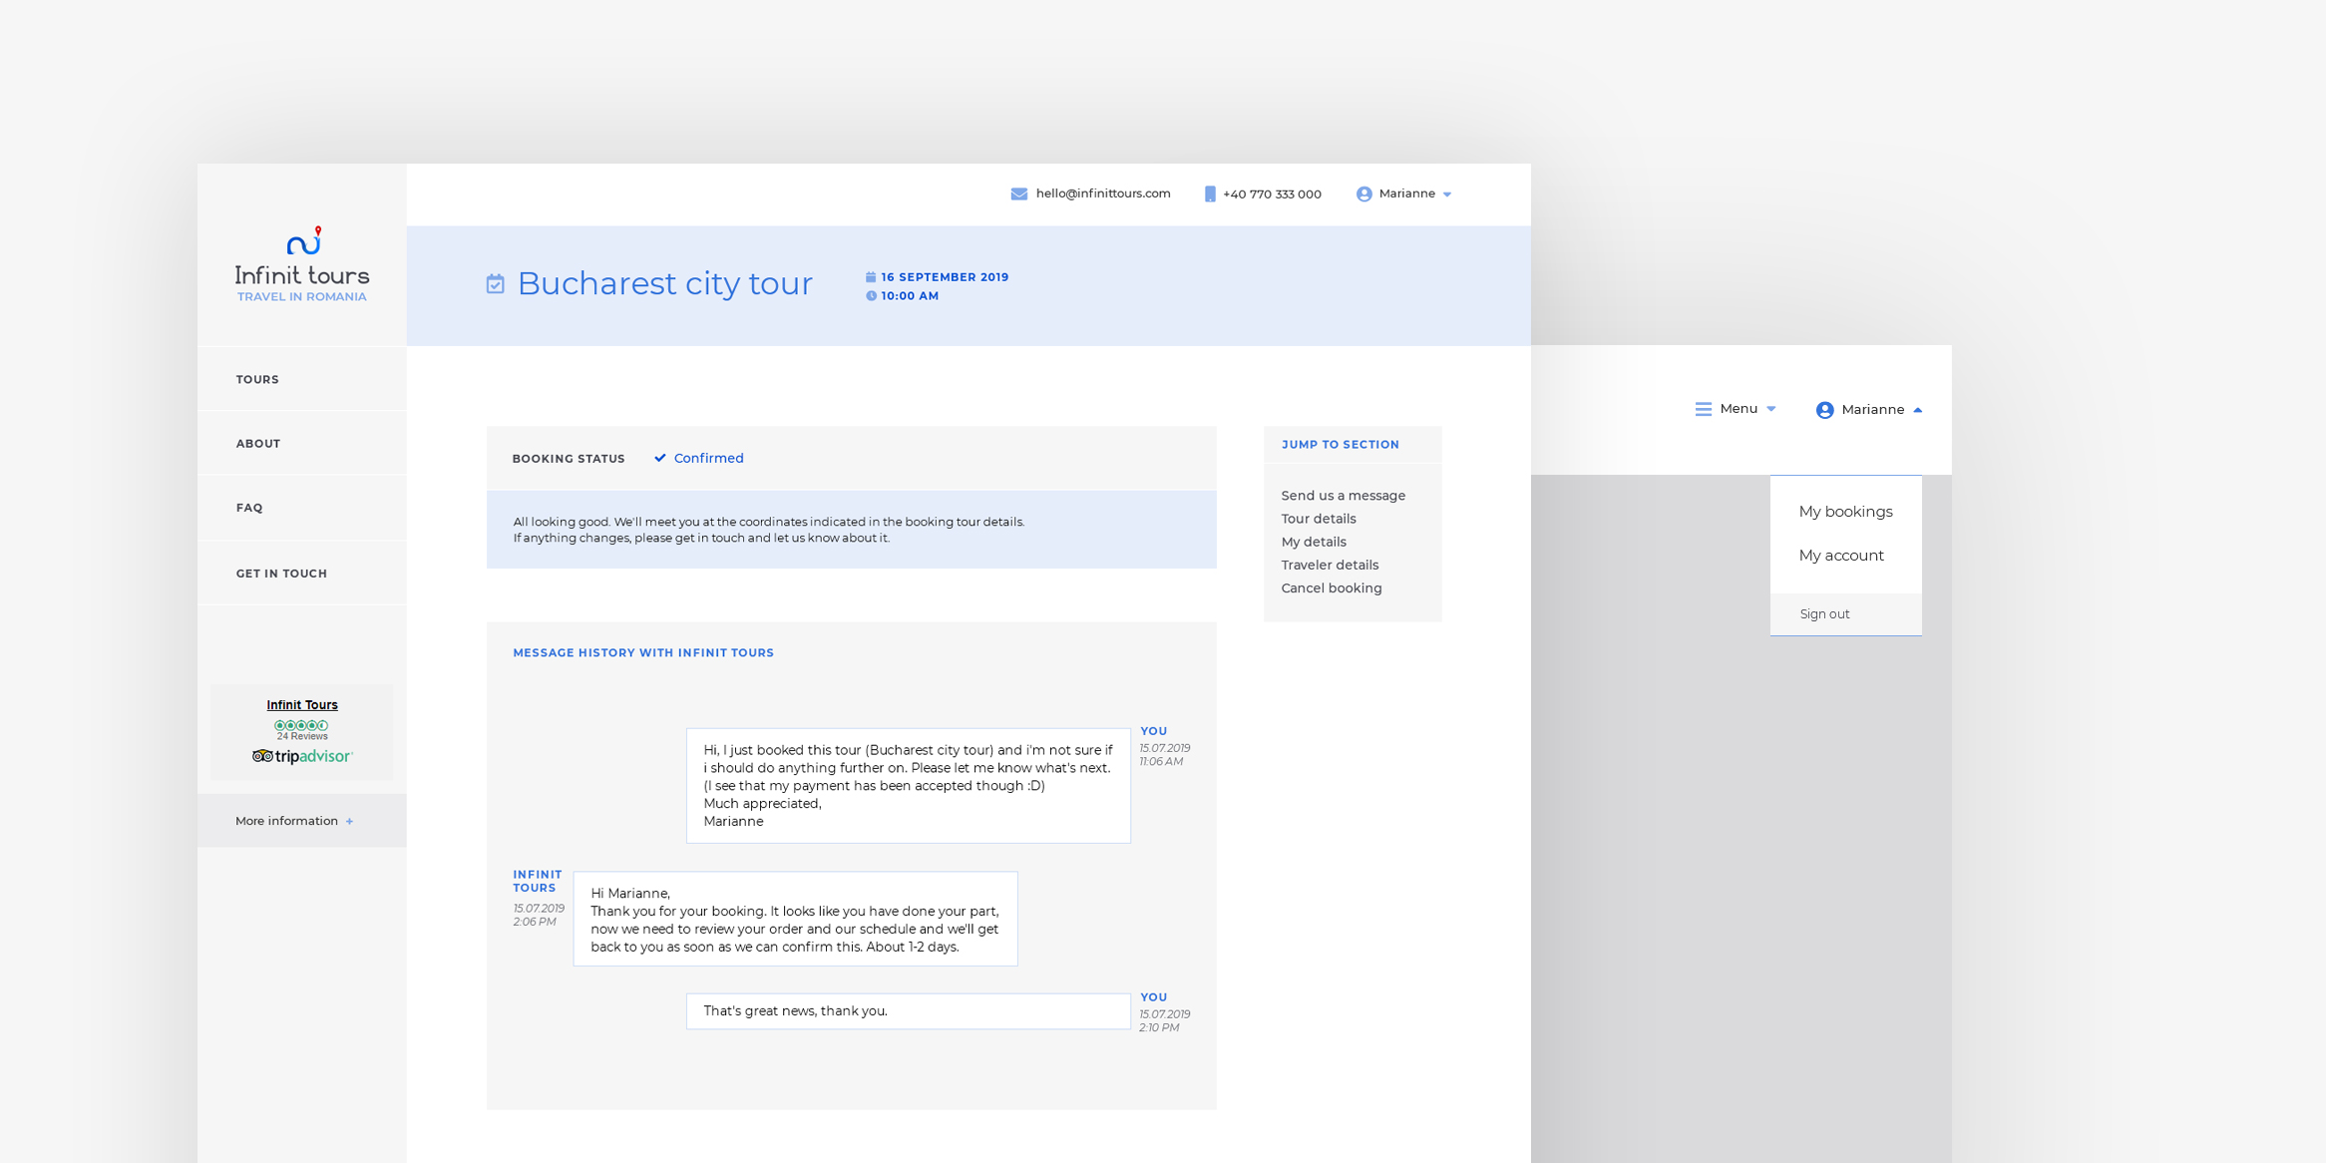Click the user avatar icon beside Marianne in top header

click(x=1363, y=194)
